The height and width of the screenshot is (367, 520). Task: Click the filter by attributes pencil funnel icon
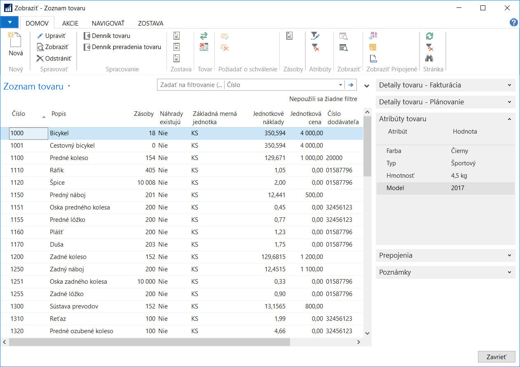315,36
